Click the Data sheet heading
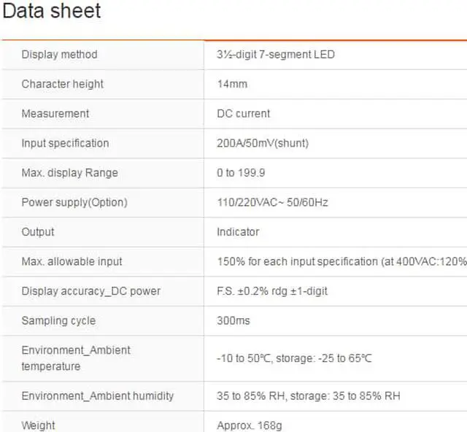This screenshot has height=432, width=467. (x=52, y=11)
